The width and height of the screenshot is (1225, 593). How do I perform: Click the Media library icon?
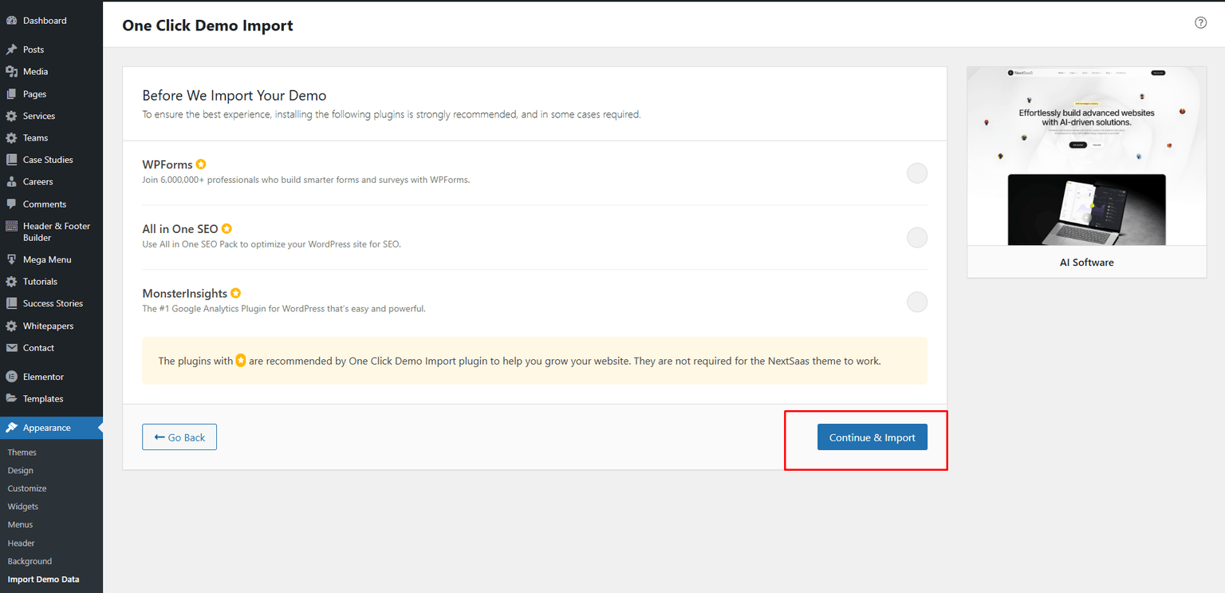point(11,72)
